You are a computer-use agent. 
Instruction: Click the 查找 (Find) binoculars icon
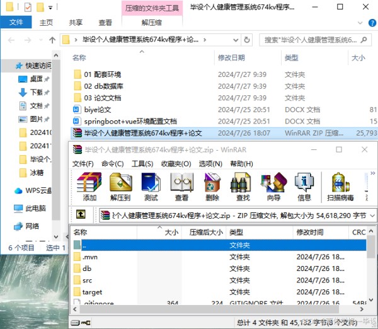point(243,187)
